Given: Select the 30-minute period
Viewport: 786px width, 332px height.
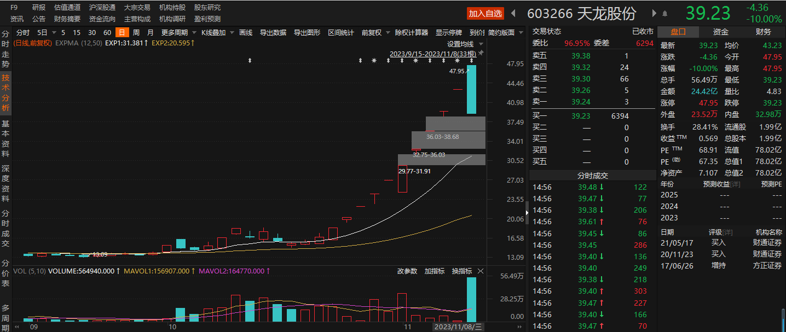Looking at the screenshot, I should pos(92,33).
